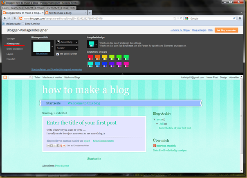The width and height of the screenshot is (247, 178).
Task: Switch to second 'how to make a blog' tab
Action: tap(66, 13)
